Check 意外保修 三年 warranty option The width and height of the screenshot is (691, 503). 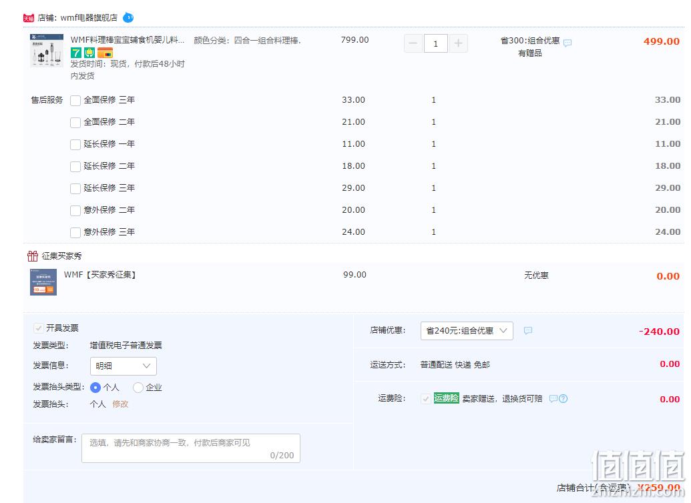tap(75, 233)
